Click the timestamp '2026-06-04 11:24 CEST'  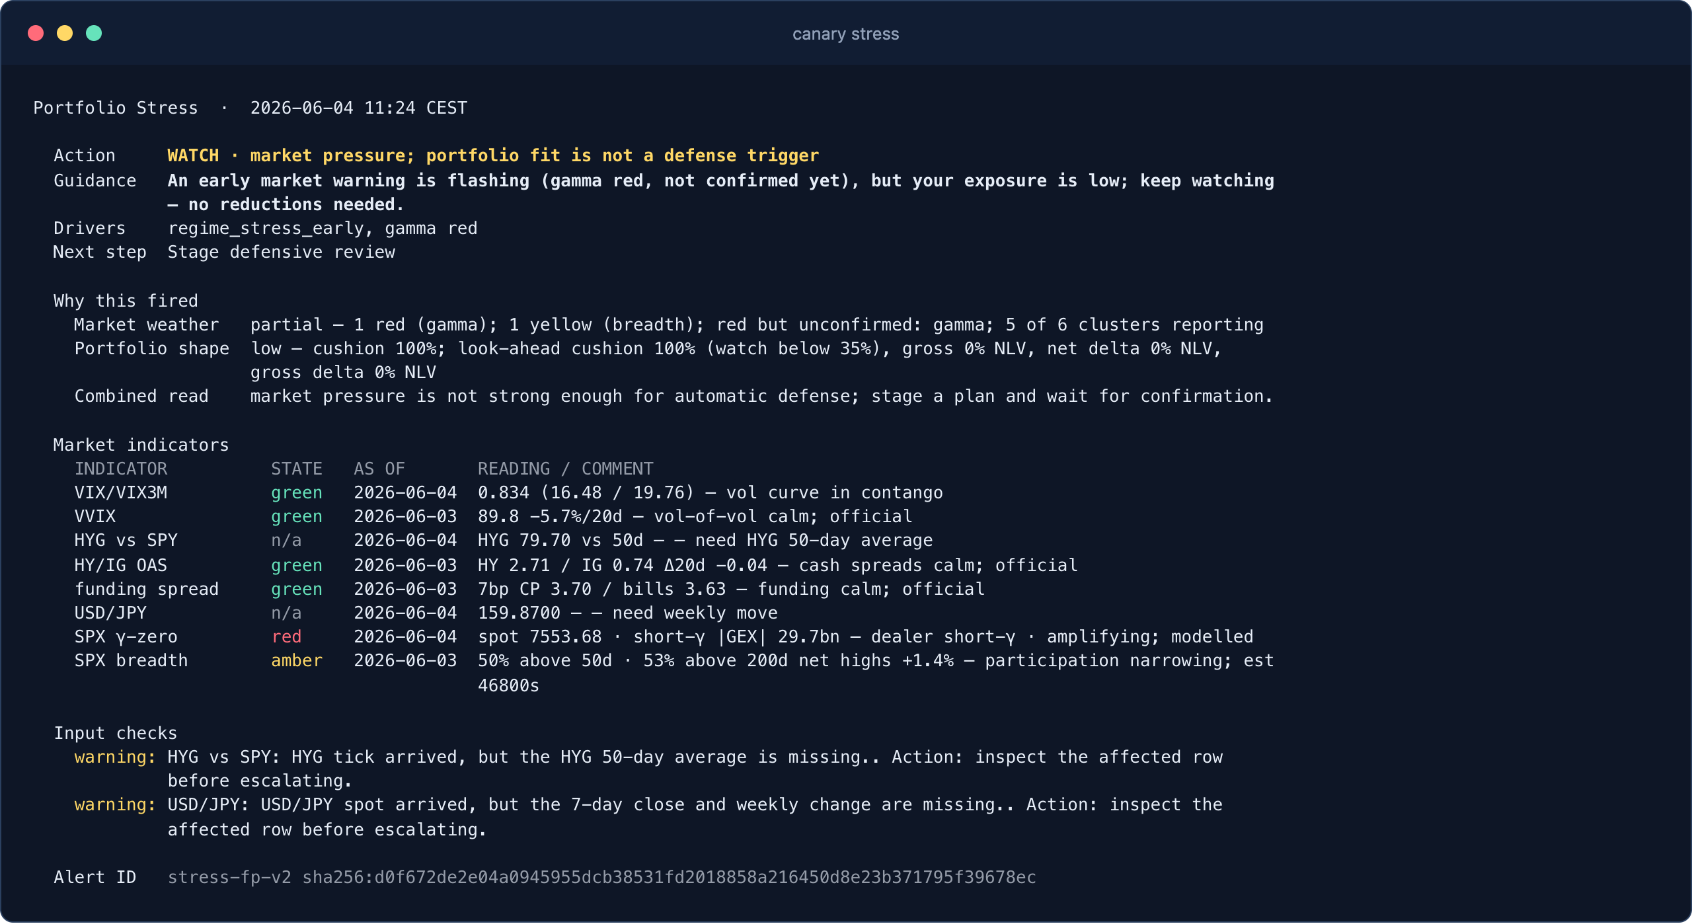pyautogui.click(x=359, y=108)
